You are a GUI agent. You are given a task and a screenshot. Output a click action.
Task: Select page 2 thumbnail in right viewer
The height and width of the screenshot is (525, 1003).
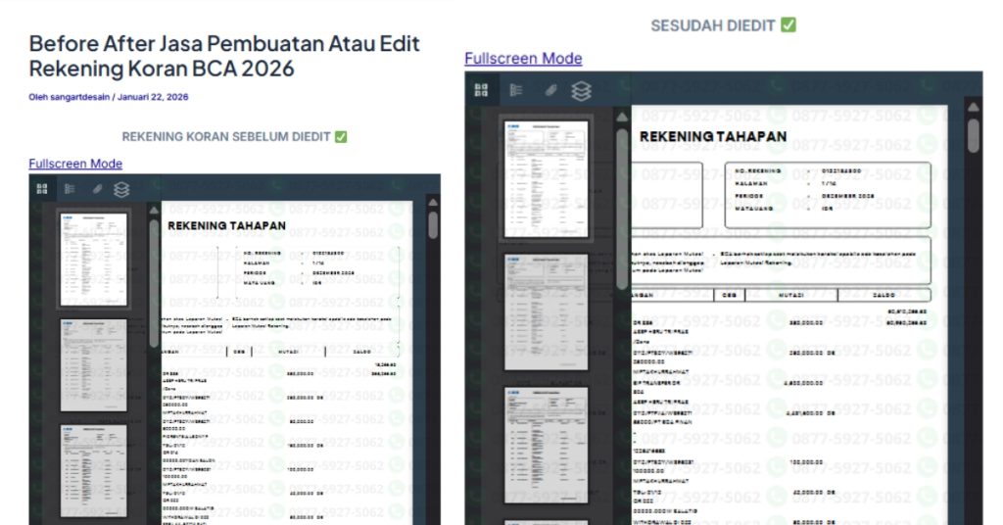tap(546, 311)
